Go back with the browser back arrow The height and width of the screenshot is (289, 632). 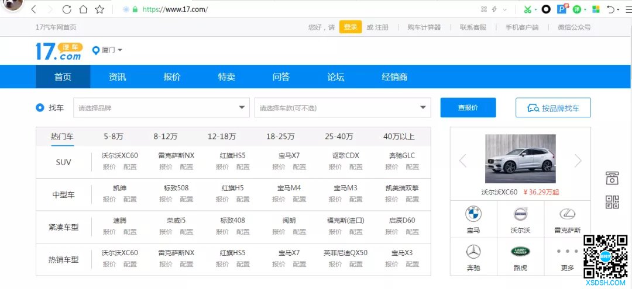point(34,9)
